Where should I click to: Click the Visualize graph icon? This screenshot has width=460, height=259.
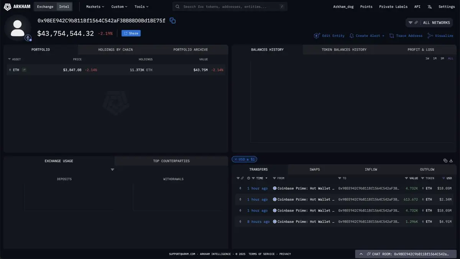[430, 36]
